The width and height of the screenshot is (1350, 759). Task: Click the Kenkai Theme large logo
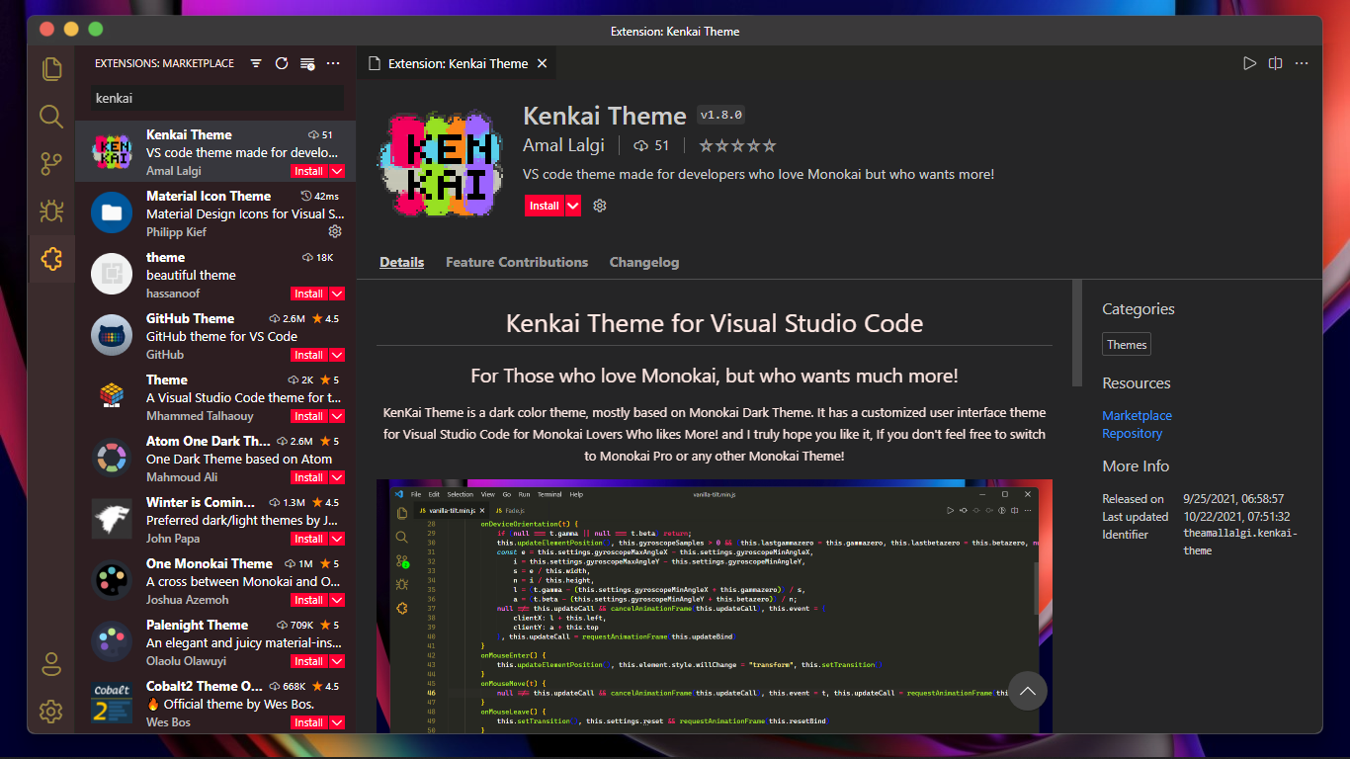click(441, 164)
